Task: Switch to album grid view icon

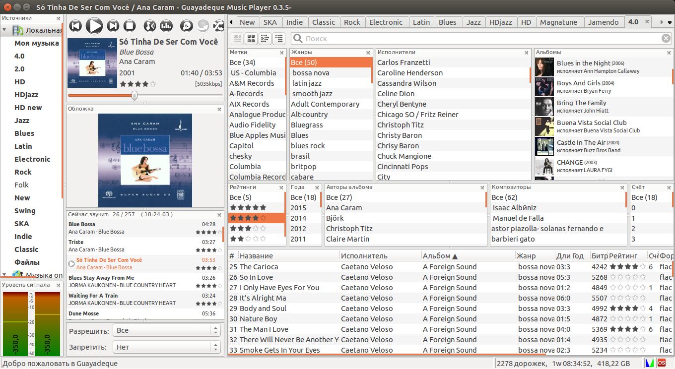Action: [x=251, y=39]
